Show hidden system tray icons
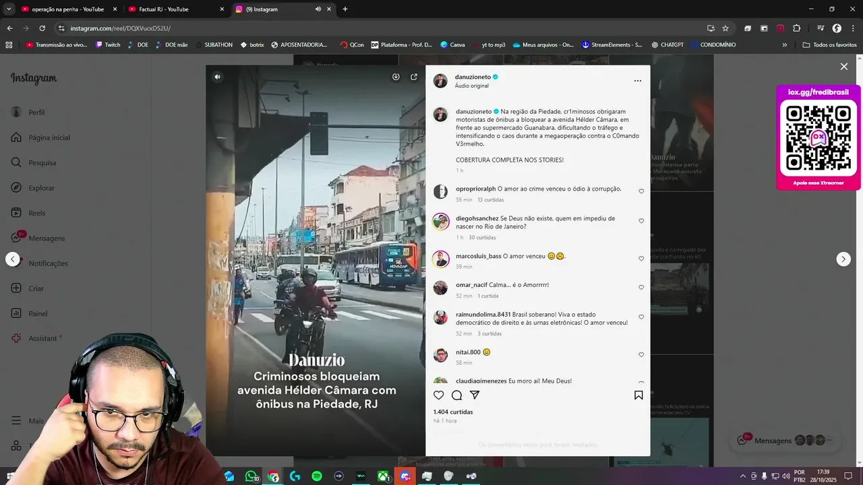The width and height of the screenshot is (863, 485). [743, 476]
